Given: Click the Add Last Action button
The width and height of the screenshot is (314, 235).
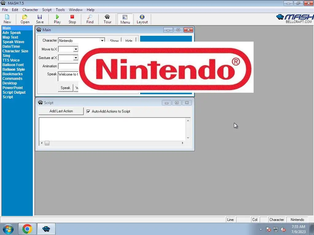Looking at the screenshot, I should [x=61, y=111].
